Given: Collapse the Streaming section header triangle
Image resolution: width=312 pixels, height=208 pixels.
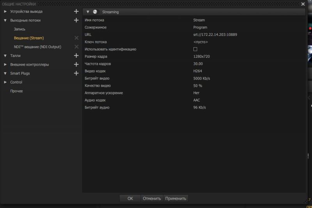Looking at the screenshot, I should 88,12.
